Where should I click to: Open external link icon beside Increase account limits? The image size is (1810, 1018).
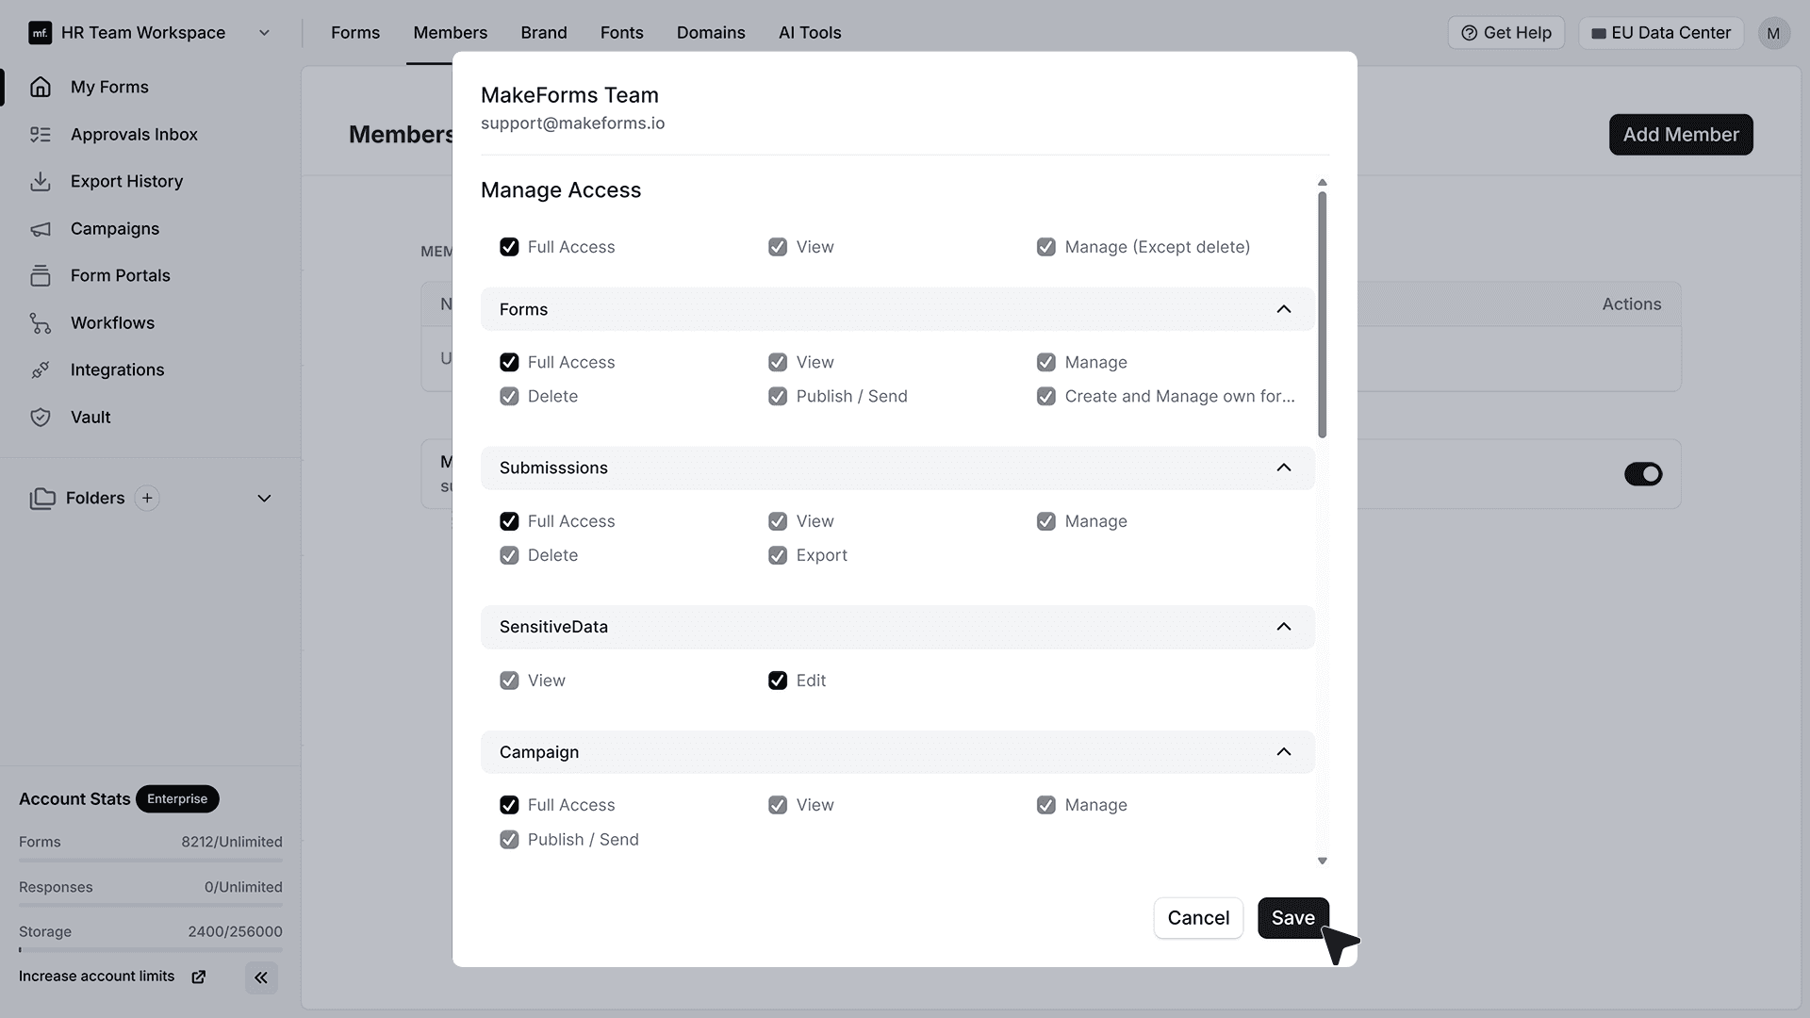(x=198, y=977)
